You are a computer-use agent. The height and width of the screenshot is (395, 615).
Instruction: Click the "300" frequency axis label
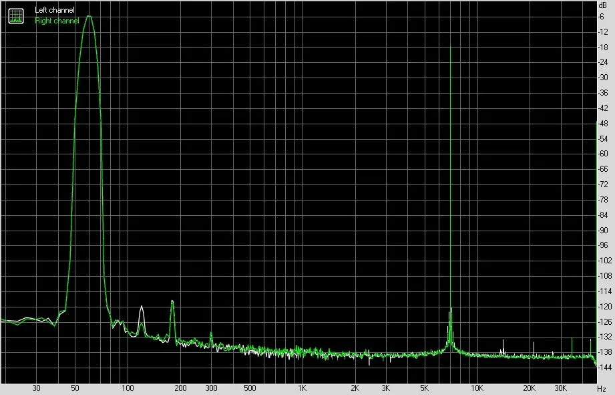211,388
